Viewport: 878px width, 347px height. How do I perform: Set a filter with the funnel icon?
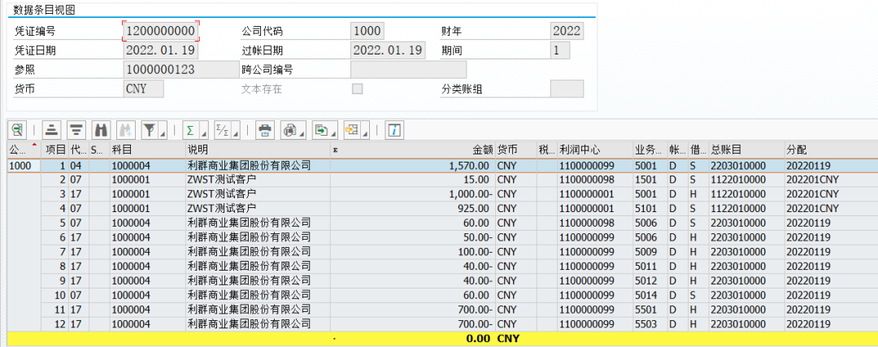[150, 130]
